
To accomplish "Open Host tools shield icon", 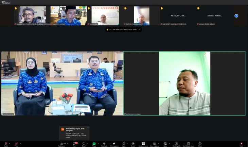I will pos(104,144).
